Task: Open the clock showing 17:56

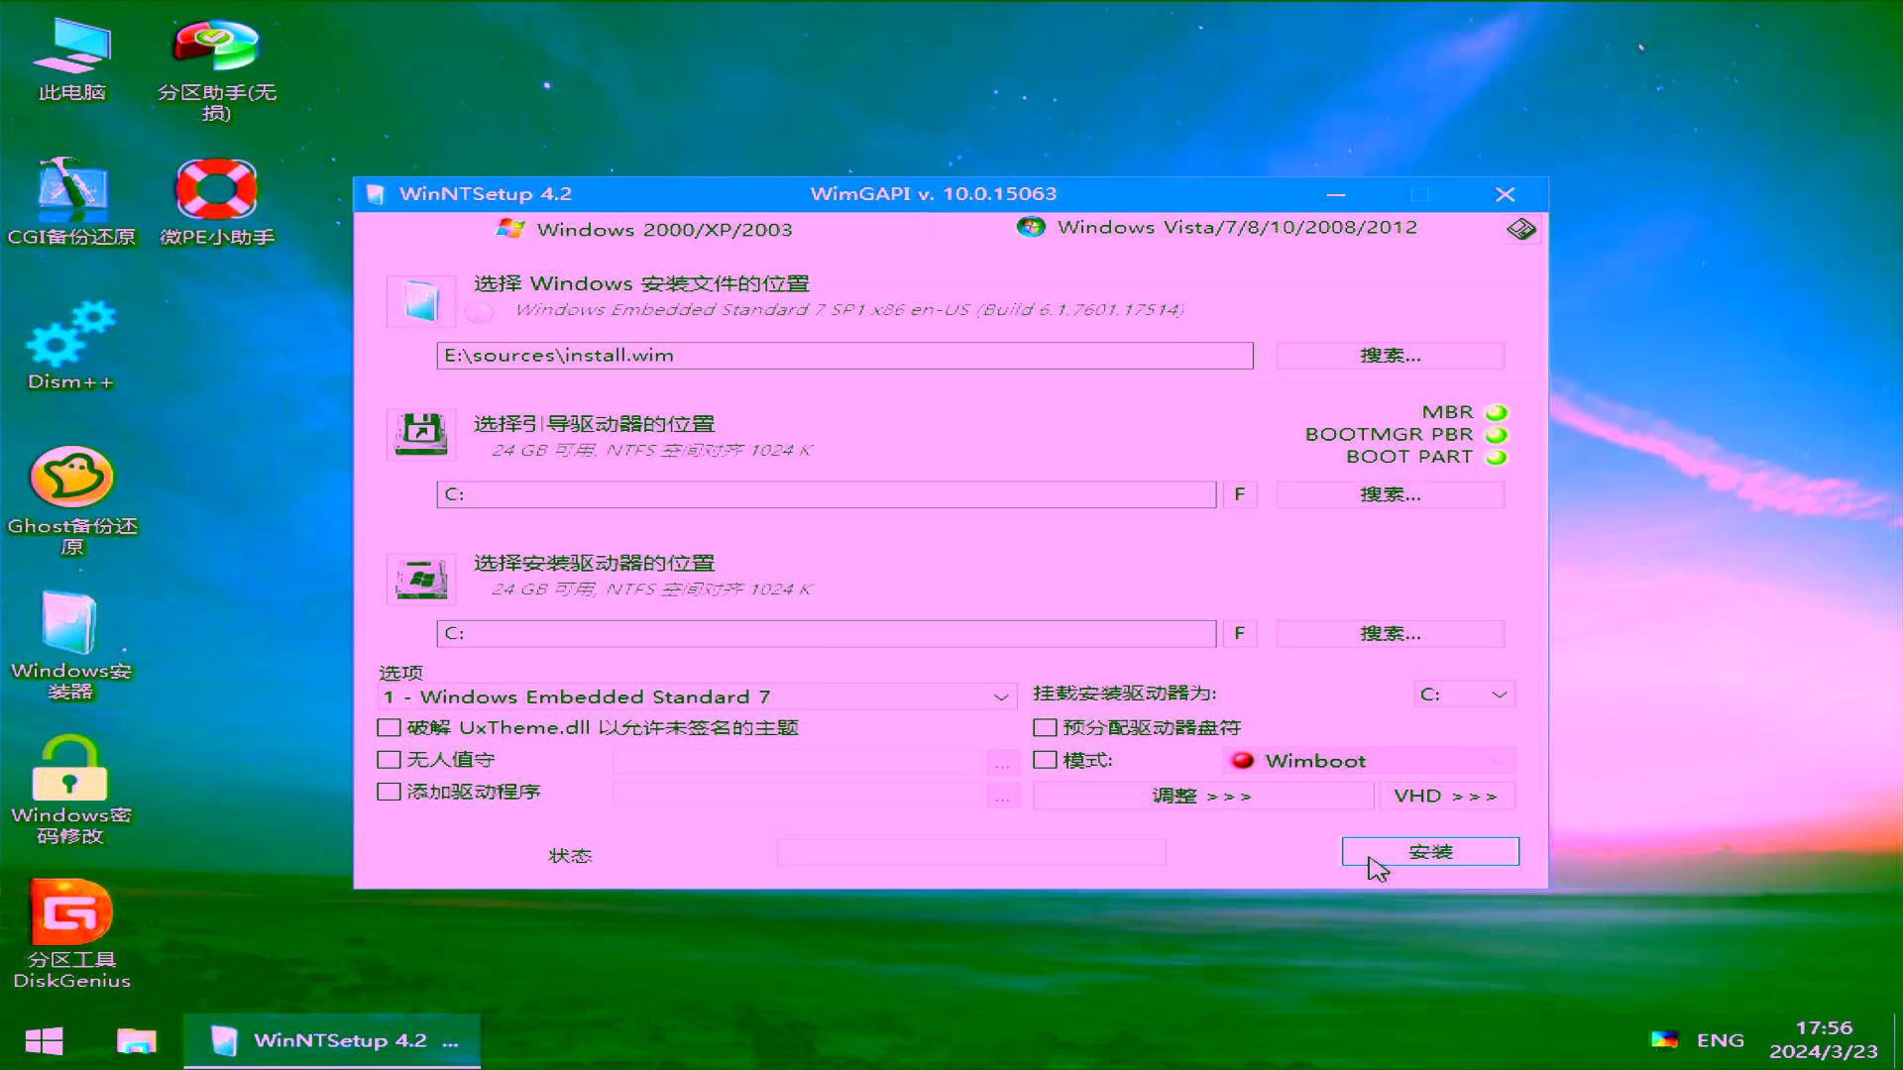Action: tap(1824, 1040)
